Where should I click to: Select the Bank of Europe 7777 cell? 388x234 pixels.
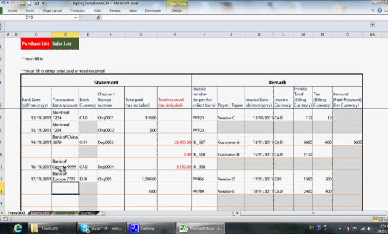pos(65,176)
